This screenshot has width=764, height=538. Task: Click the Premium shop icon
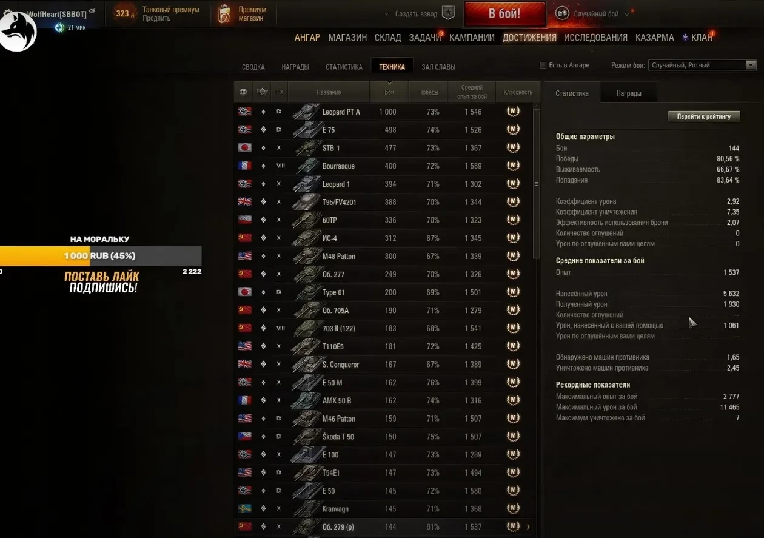pos(224,15)
